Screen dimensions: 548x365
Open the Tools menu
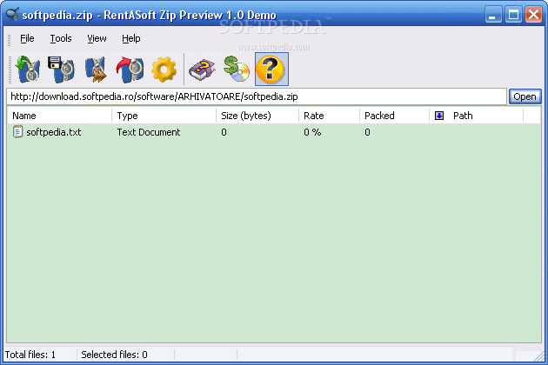tap(61, 38)
